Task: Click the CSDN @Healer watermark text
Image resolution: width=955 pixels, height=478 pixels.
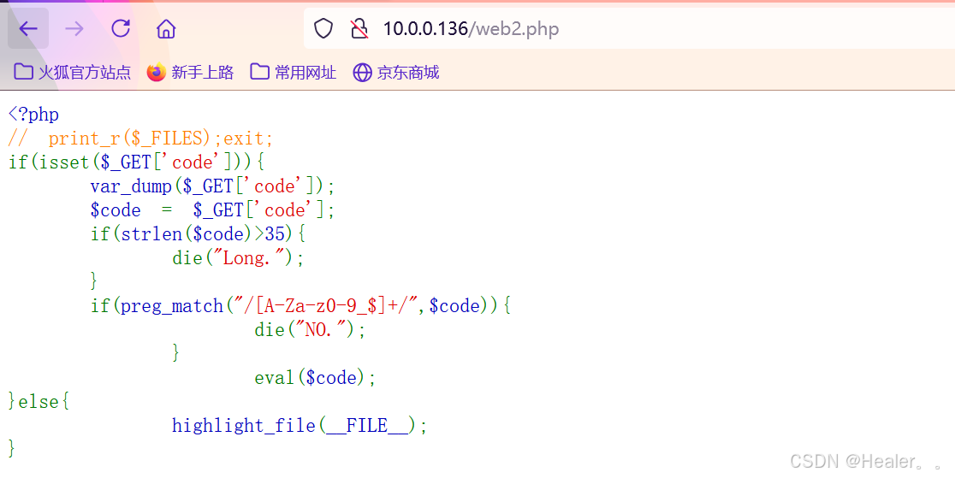Action: click(x=866, y=462)
